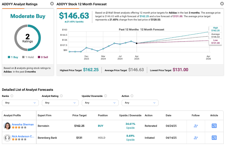Click Aneesha Sherman's profile photo
The width and height of the screenshot is (227, 147).
click(7, 126)
